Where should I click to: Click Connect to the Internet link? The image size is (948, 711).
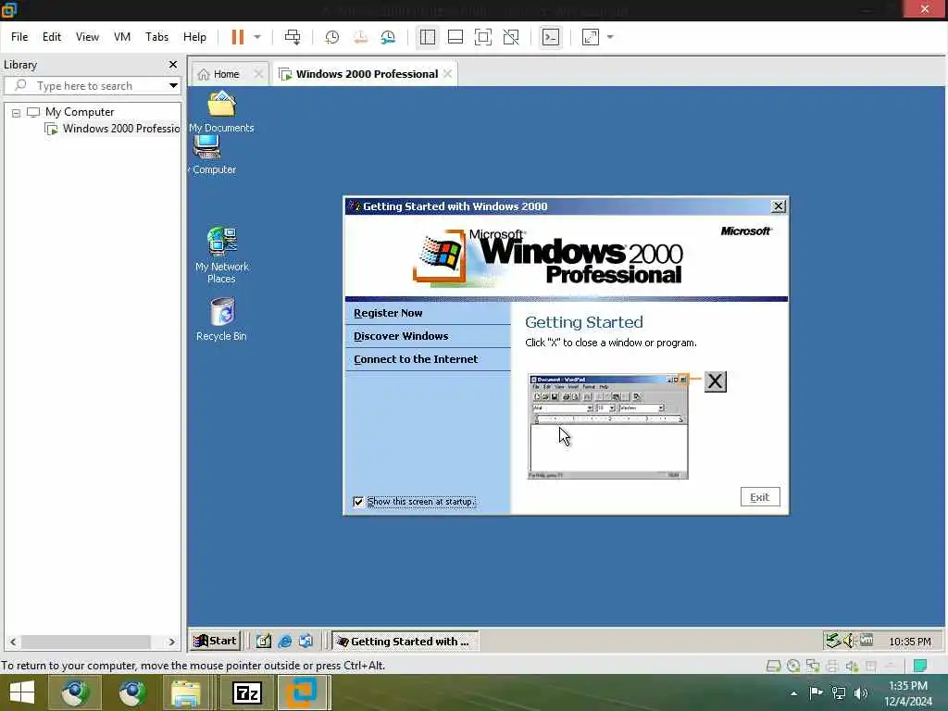point(416,358)
